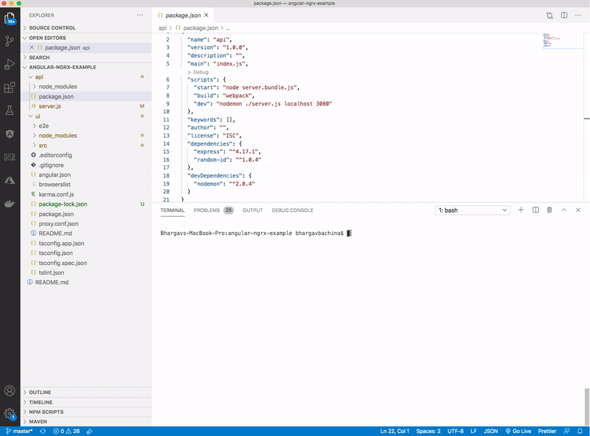Click the terminal vertical scrollbar

tap(586, 407)
